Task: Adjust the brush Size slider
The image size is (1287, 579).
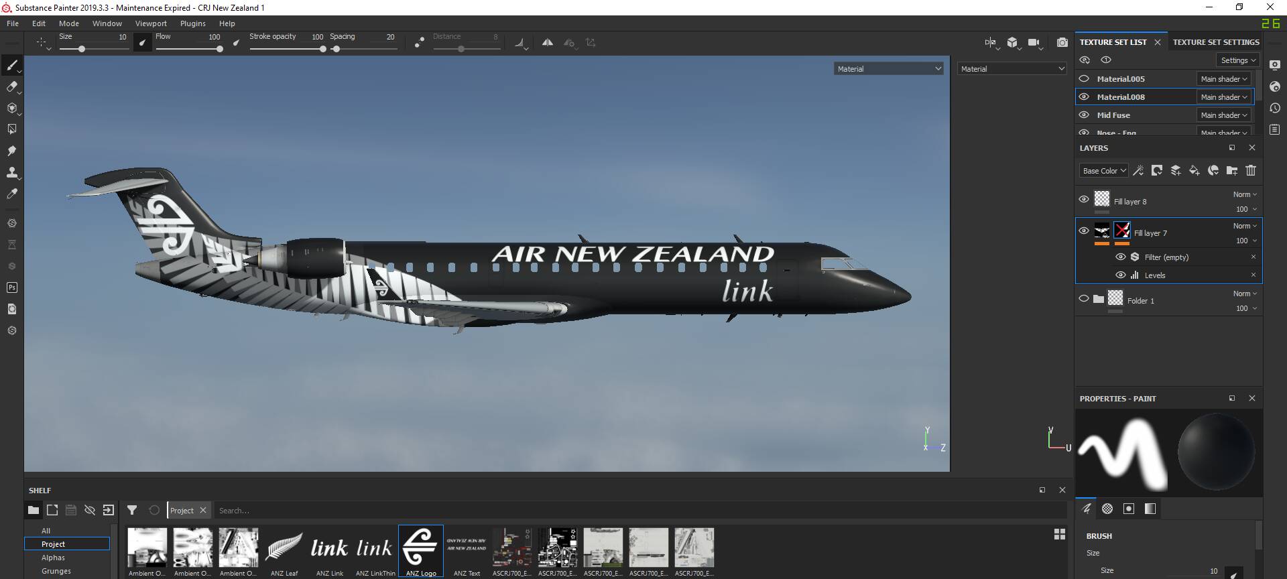Action: point(93,49)
